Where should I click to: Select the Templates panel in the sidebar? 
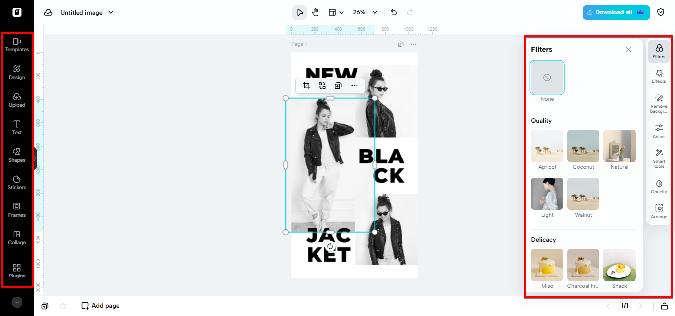(x=17, y=45)
